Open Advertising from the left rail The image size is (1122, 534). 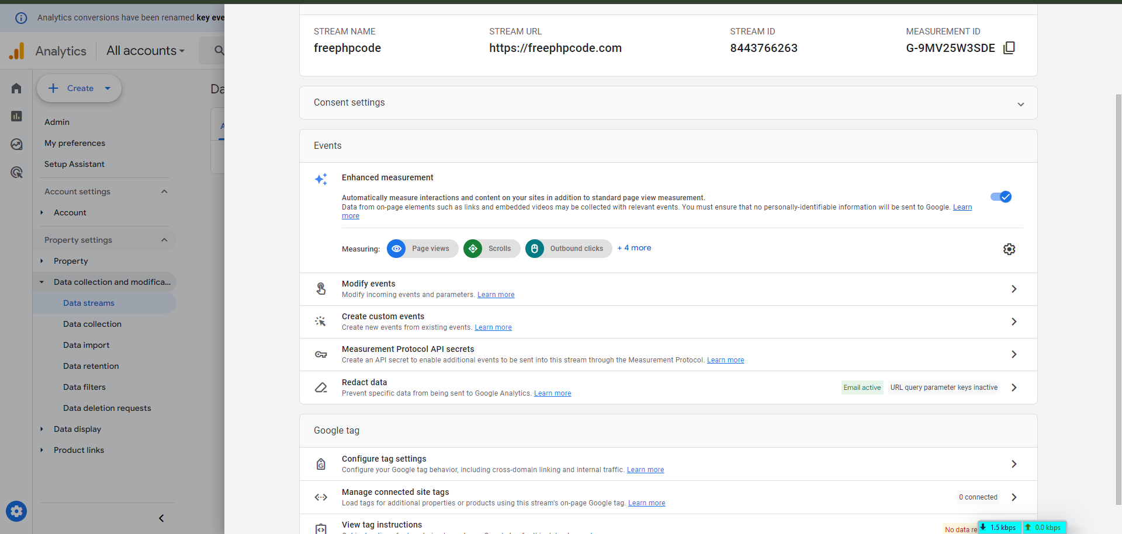click(x=16, y=172)
